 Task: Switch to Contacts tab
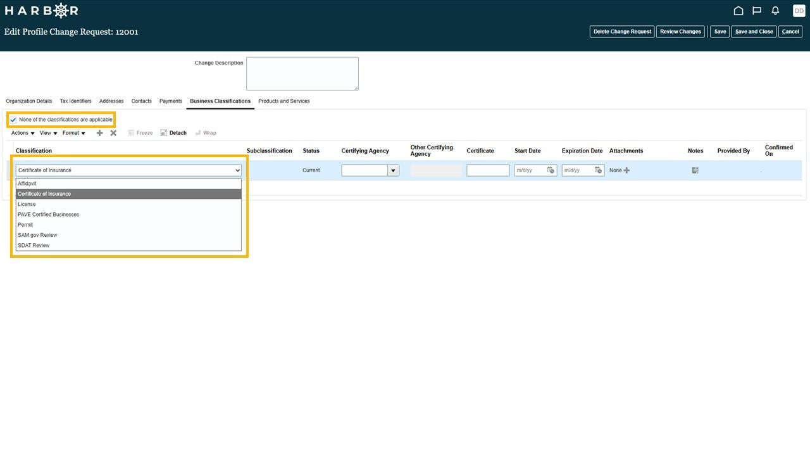click(x=141, y=101)
